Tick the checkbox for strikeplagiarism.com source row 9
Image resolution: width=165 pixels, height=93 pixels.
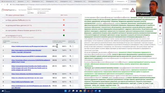coord(73,86)
